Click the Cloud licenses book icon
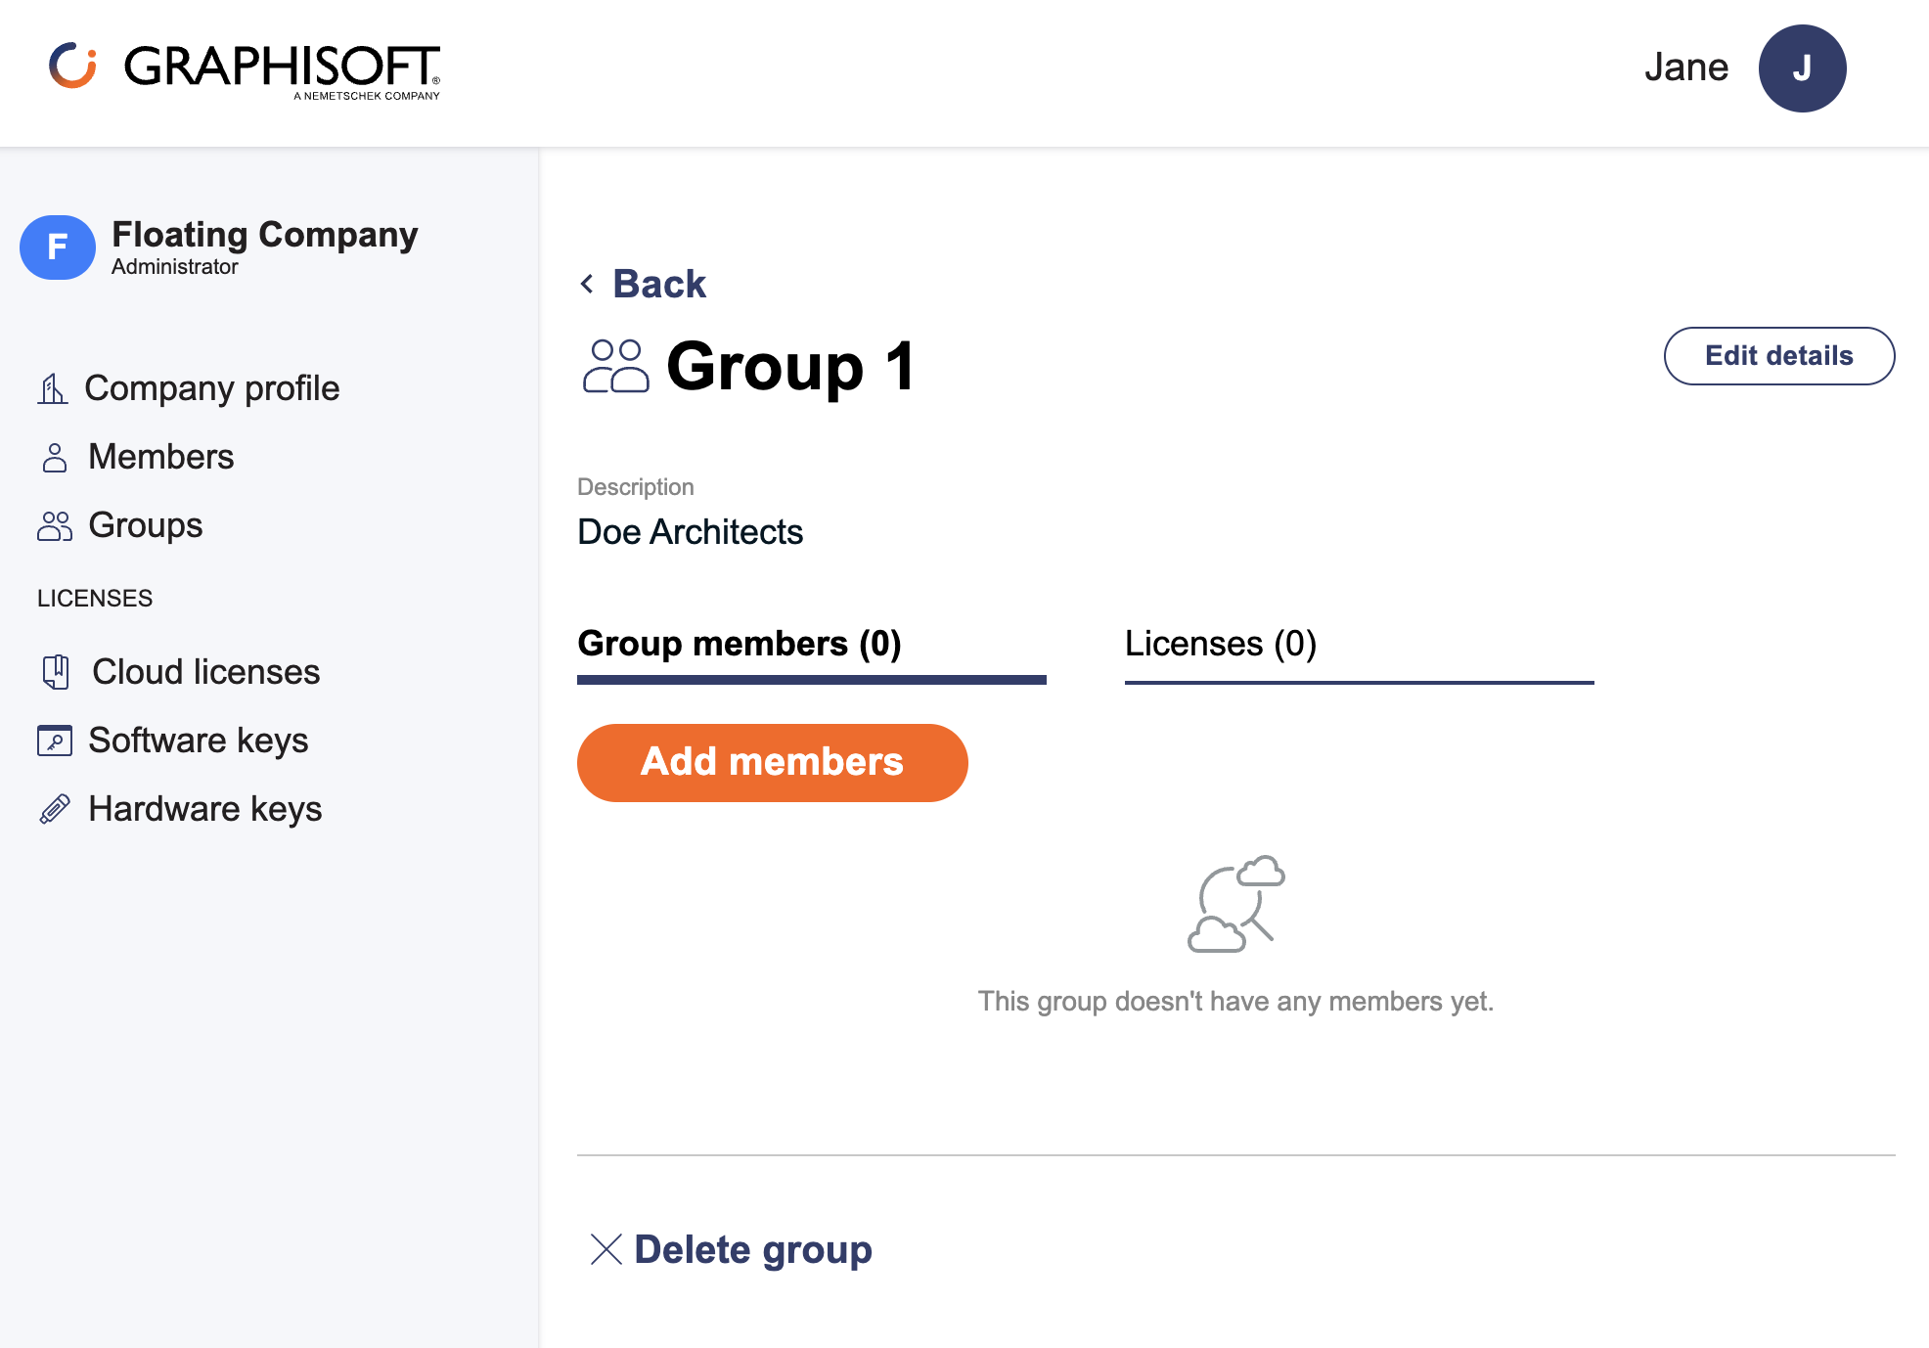1929x1348 pixels. (x=56, y=671)
